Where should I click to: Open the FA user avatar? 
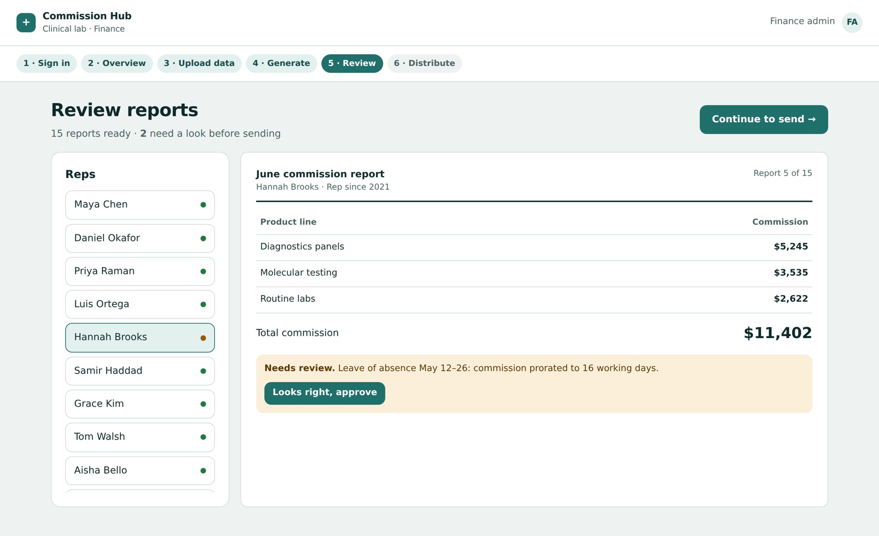coord(852,22)
